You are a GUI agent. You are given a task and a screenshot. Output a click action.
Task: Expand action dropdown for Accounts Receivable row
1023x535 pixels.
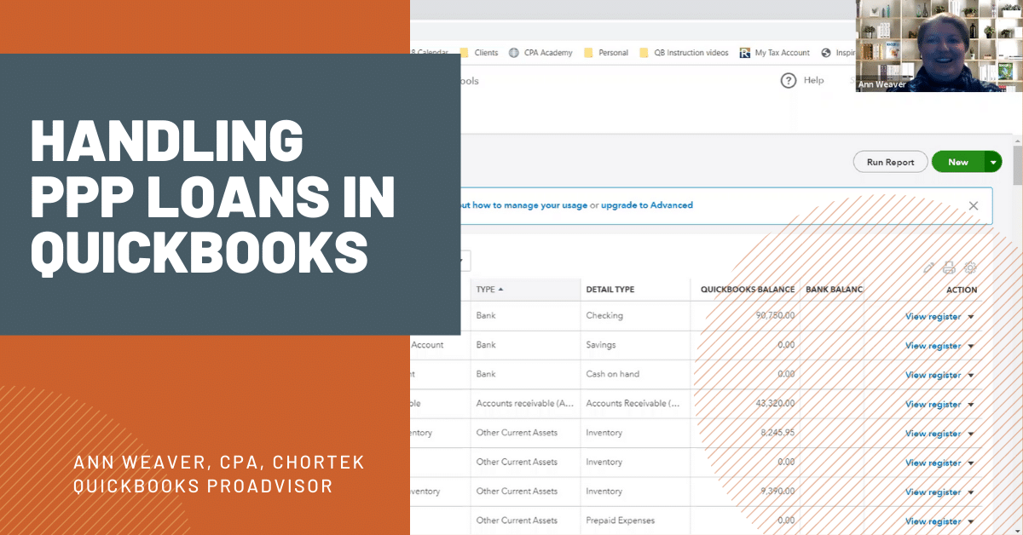click(971, 405)
